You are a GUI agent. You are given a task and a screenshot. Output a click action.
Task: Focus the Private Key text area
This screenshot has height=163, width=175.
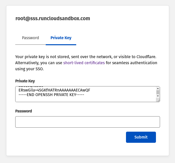click(86, 98)
